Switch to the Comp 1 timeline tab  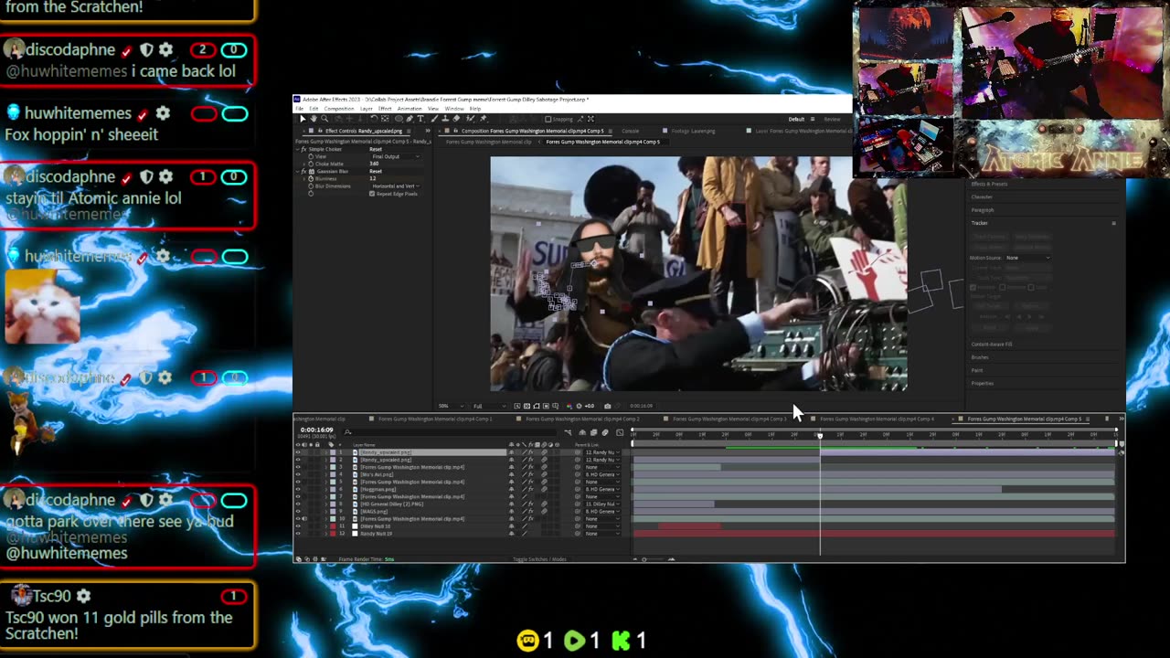coord(435,419)
